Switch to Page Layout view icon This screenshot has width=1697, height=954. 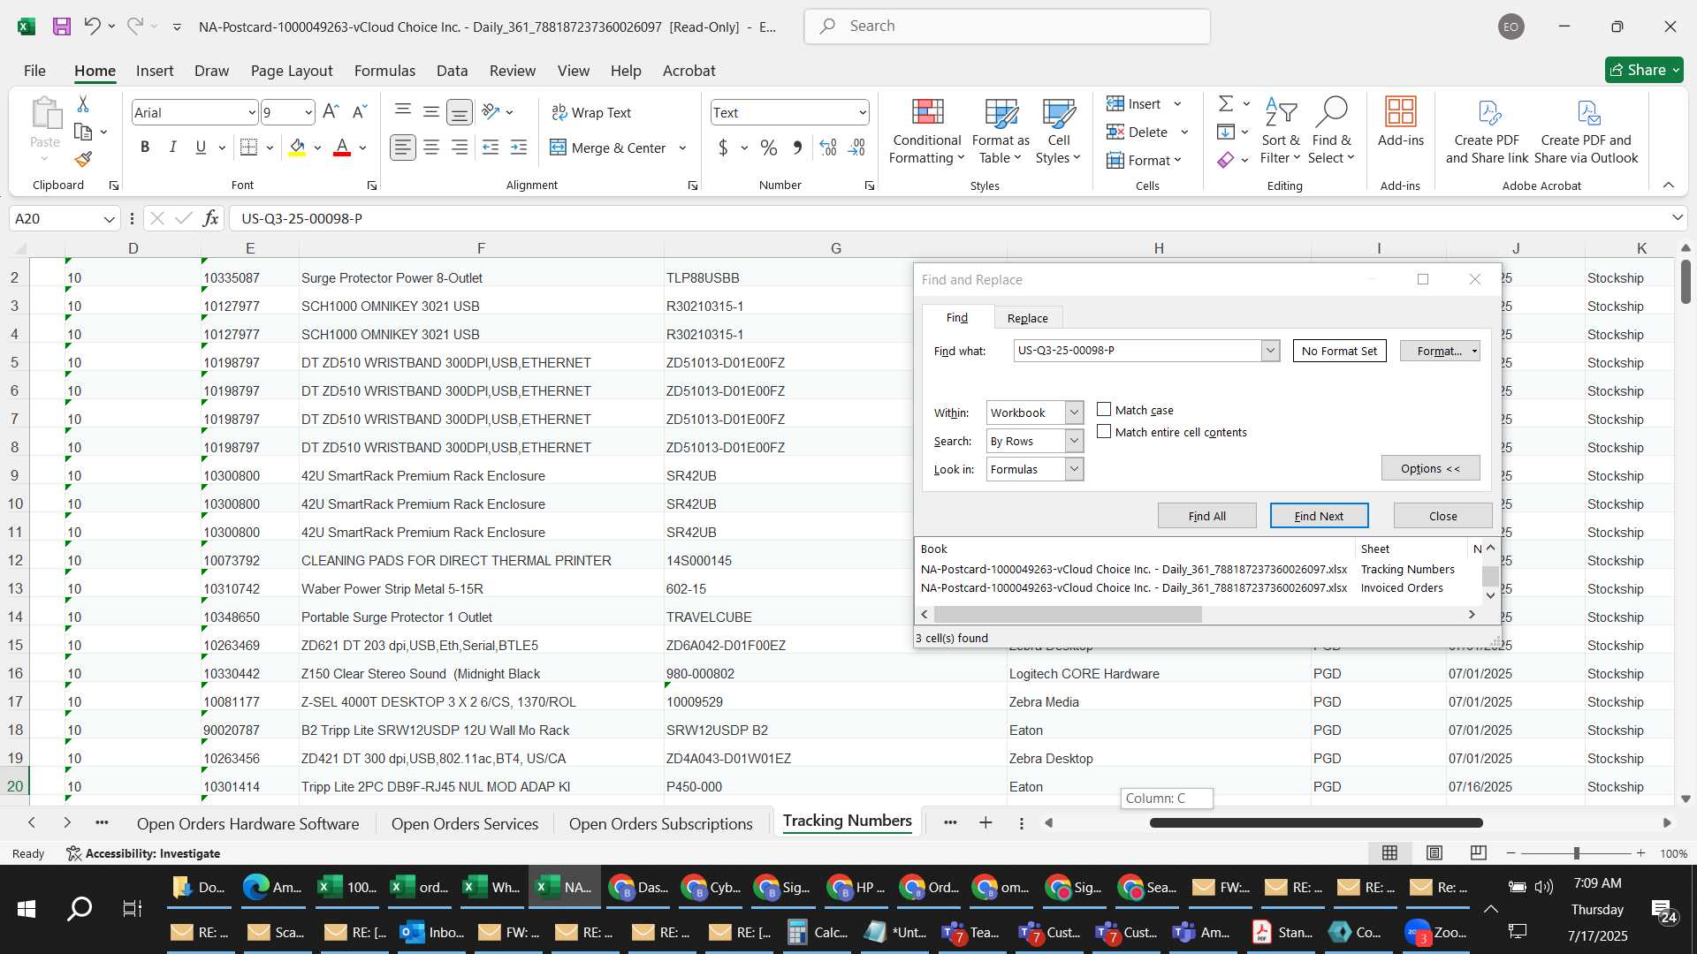[x=1434, y=853]
